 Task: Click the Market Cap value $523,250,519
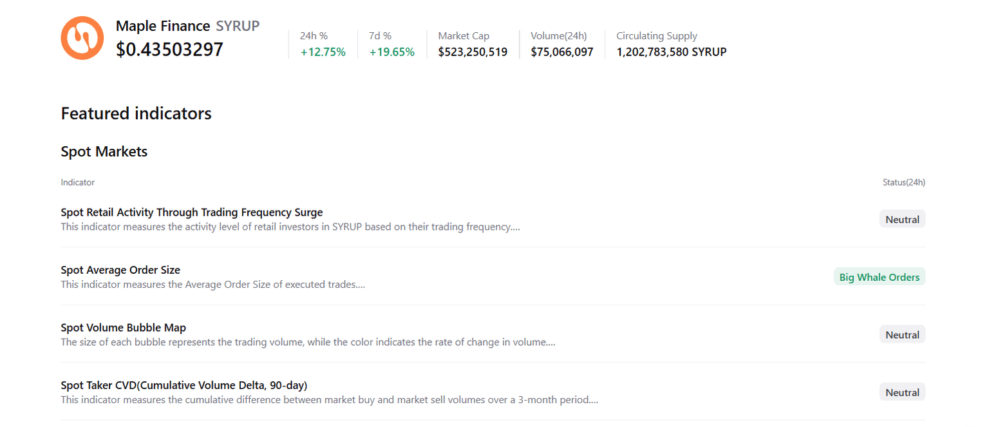tap(473, 52)
